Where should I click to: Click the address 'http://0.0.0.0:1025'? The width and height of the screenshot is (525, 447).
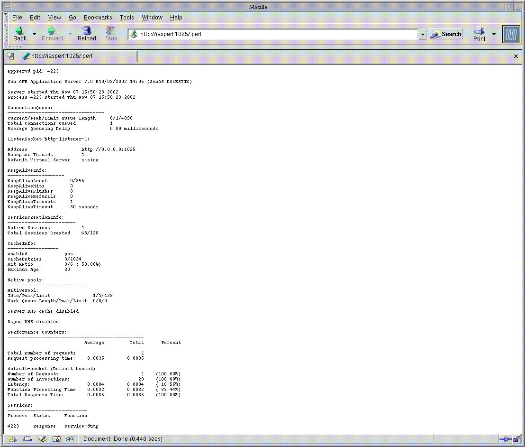[x=109, y=149]
